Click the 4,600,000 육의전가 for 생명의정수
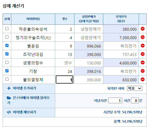Viewport: 148px width, 130px height. point(121,63)
